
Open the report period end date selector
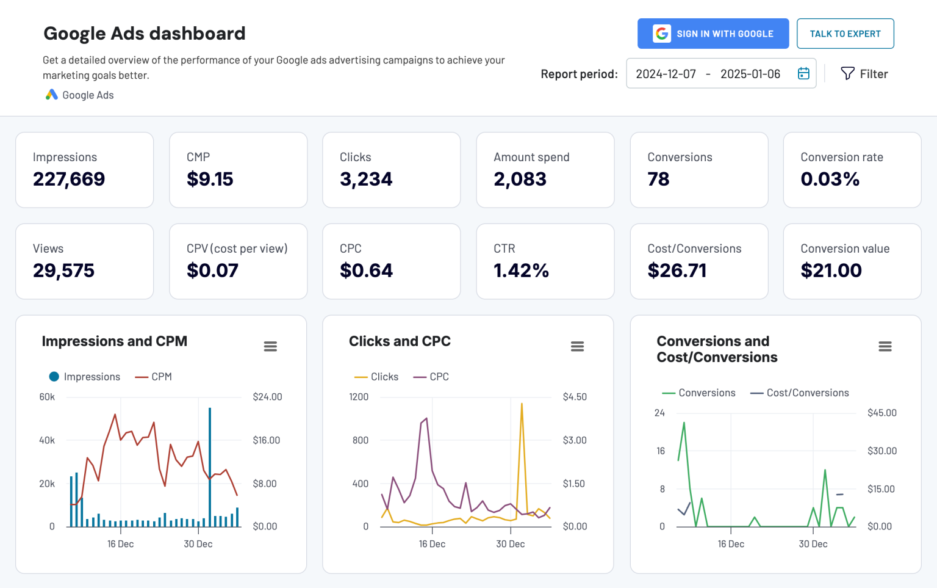[750, 73]
